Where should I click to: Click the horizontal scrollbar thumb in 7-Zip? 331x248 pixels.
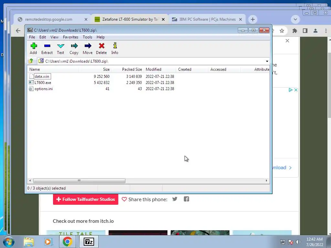coord(79,181)
